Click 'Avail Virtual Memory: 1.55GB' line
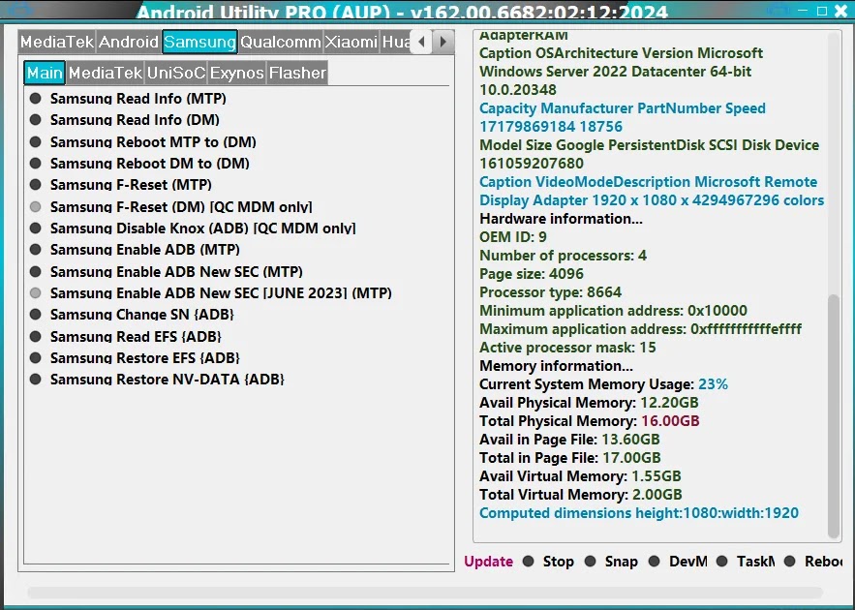 (x=580, y=476)
